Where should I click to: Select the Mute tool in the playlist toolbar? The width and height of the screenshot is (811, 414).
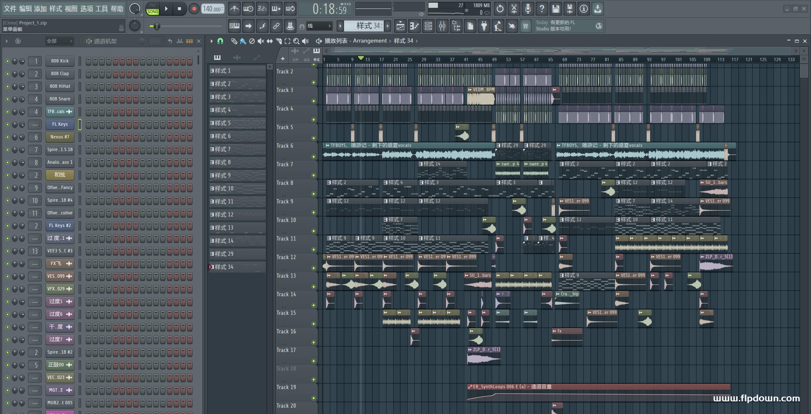point(261,41)
